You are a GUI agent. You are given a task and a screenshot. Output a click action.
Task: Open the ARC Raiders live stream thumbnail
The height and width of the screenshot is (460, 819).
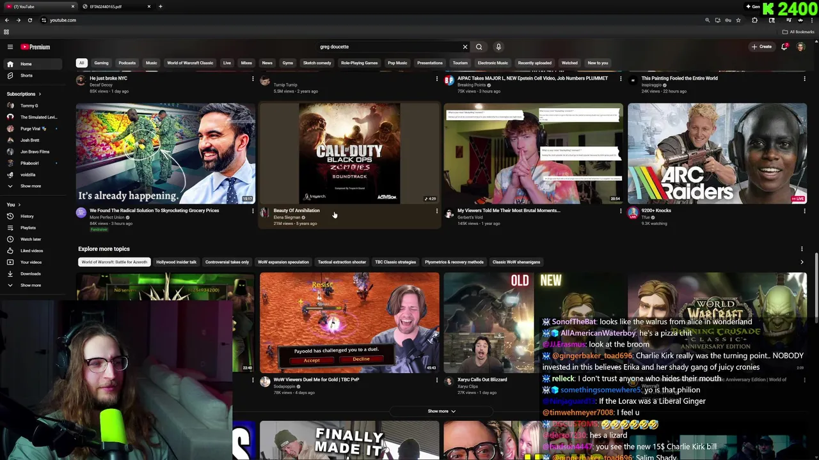(717, 153)
